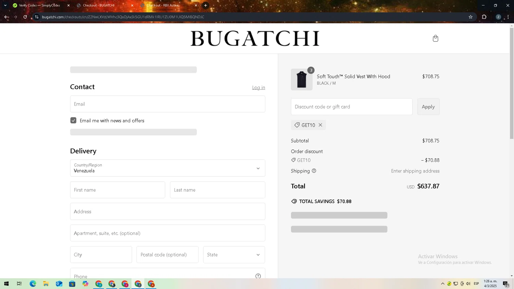Uncheck Email me with news and offers

[x=73, y=120]
